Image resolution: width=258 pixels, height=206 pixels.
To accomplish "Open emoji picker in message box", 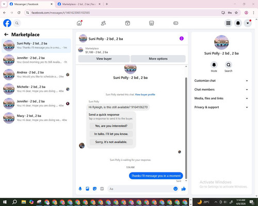I will coord(175,189).
